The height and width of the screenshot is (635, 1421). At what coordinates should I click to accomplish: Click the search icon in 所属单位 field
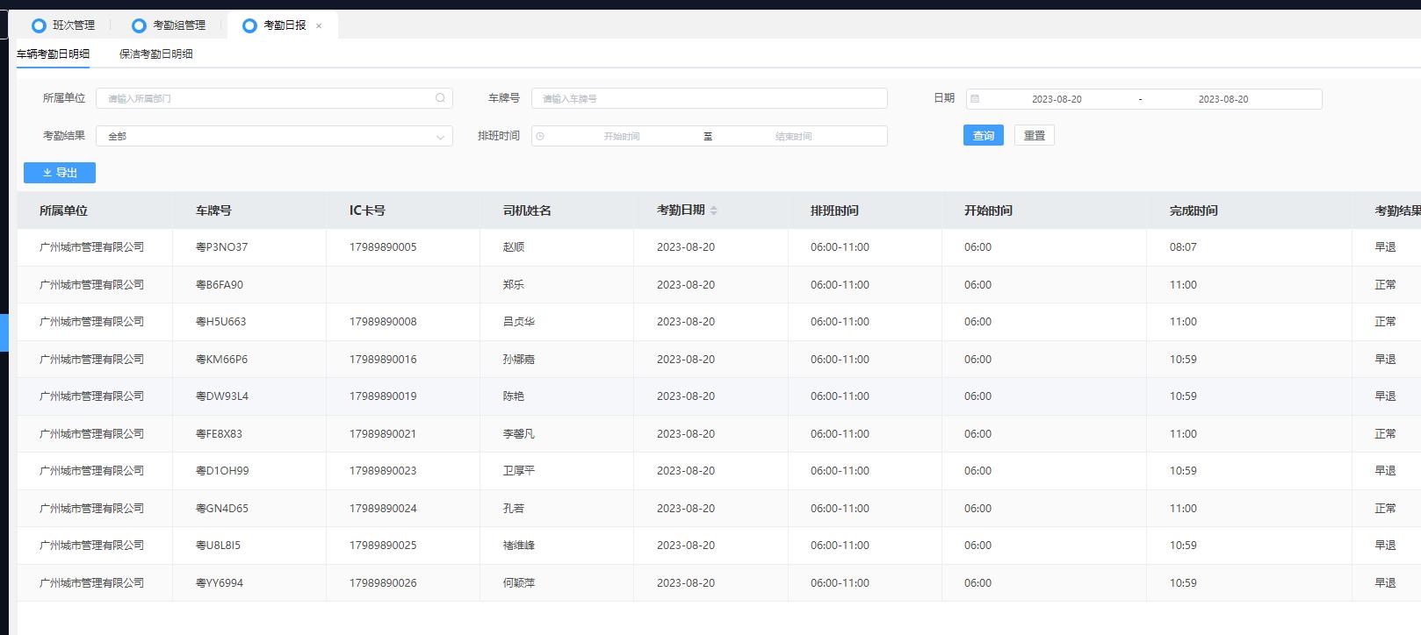pos(440,98)
